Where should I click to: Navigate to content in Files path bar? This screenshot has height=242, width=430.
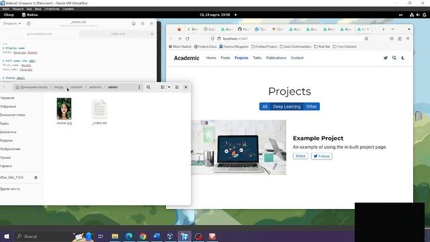(76, 87)
